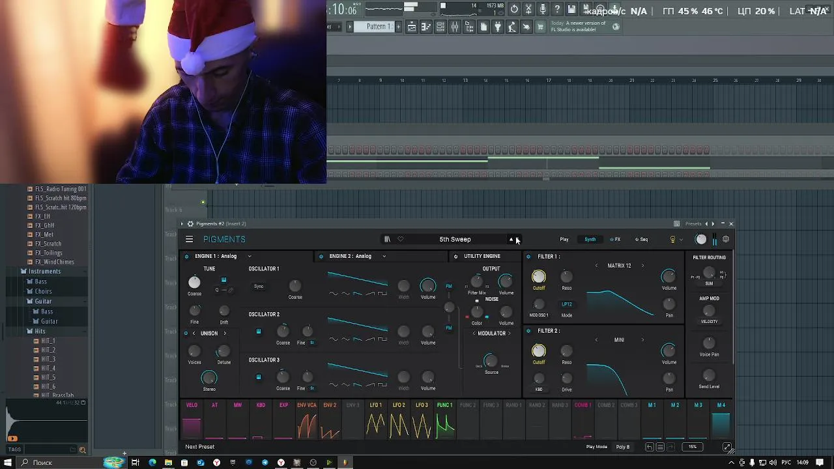Image resolution: width=834 pixels, height=469 pixels.
Task: Open the FL Studio plugin picker plug icon
Action: pyautogui.click(x=498, y=27)
